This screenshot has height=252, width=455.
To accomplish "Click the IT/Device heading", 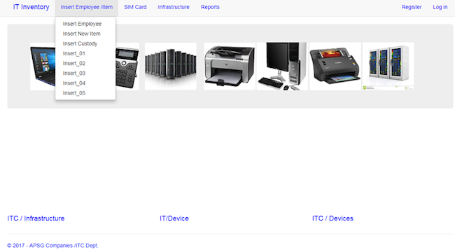I will click(174, 218).
